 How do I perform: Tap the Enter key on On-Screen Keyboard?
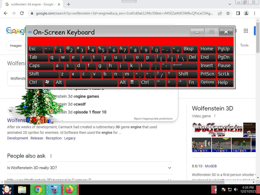tap(185, 66)
